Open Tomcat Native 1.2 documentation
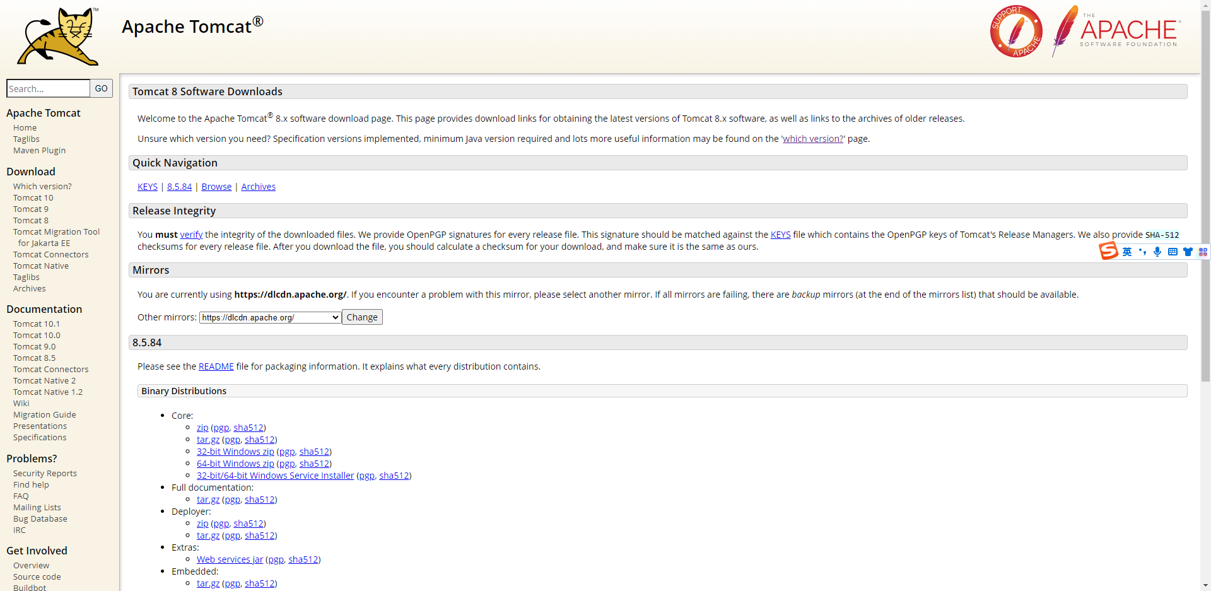Image resolution: width=1211 pixels, height=591 pixels. coord(48,392)
